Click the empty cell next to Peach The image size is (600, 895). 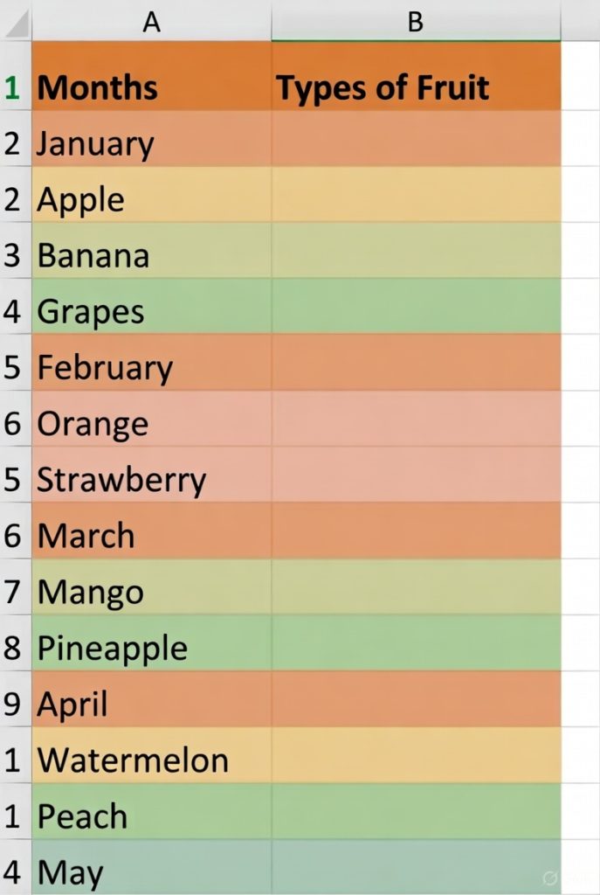415,815
